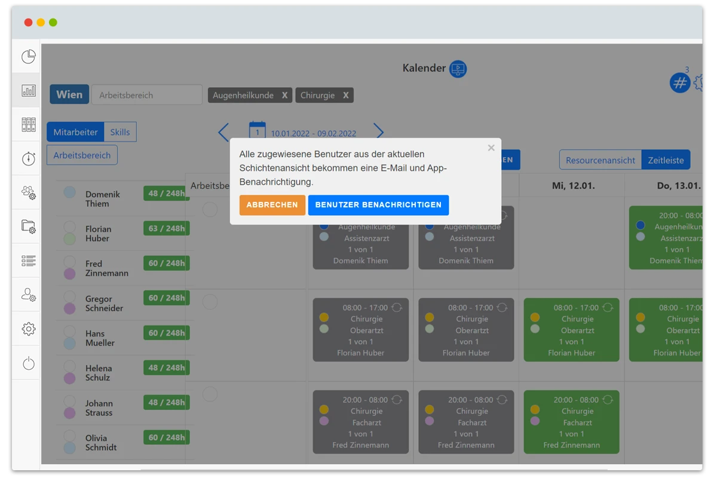Open the folder settings sidebar icon
Viewport: 717px width, 478px height.
(x=28, y=226)
